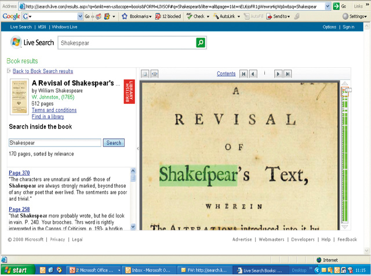The width and height of the screenshot is (371, 276).
Task: Click the Outlook quick launch icon in taskbar
Action: [x=42, y=270]
